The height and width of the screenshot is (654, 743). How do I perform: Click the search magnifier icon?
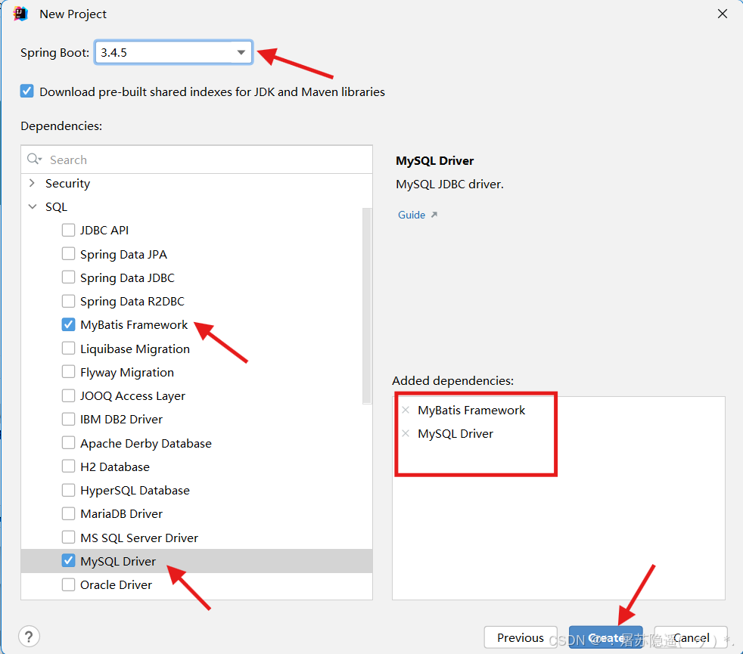(34, 159)
